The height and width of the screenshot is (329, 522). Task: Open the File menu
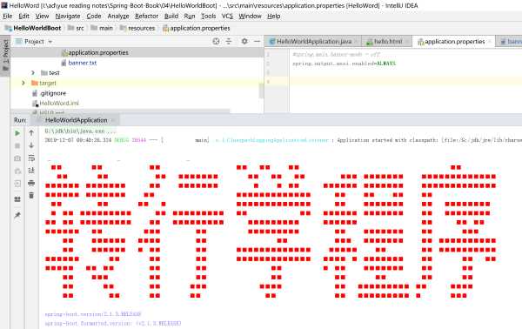[7, 16]
